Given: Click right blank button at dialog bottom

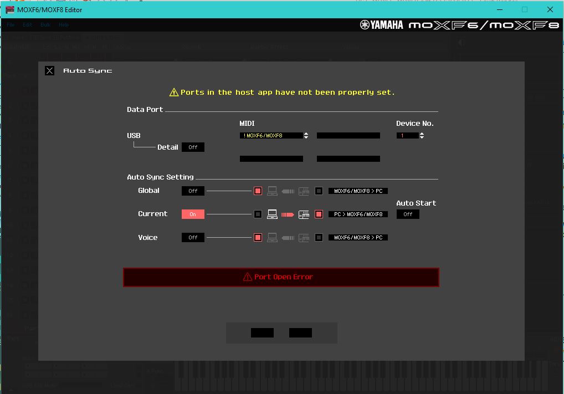Looking at the screenshot, I should coord(300,332).
